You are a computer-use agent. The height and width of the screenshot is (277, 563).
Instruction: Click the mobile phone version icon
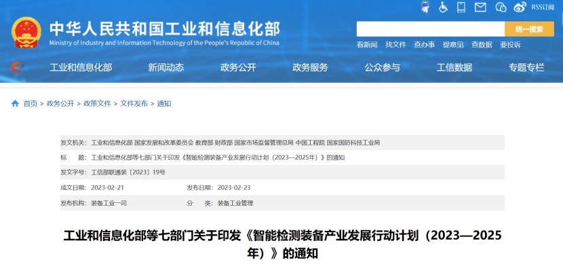point(461,7)
